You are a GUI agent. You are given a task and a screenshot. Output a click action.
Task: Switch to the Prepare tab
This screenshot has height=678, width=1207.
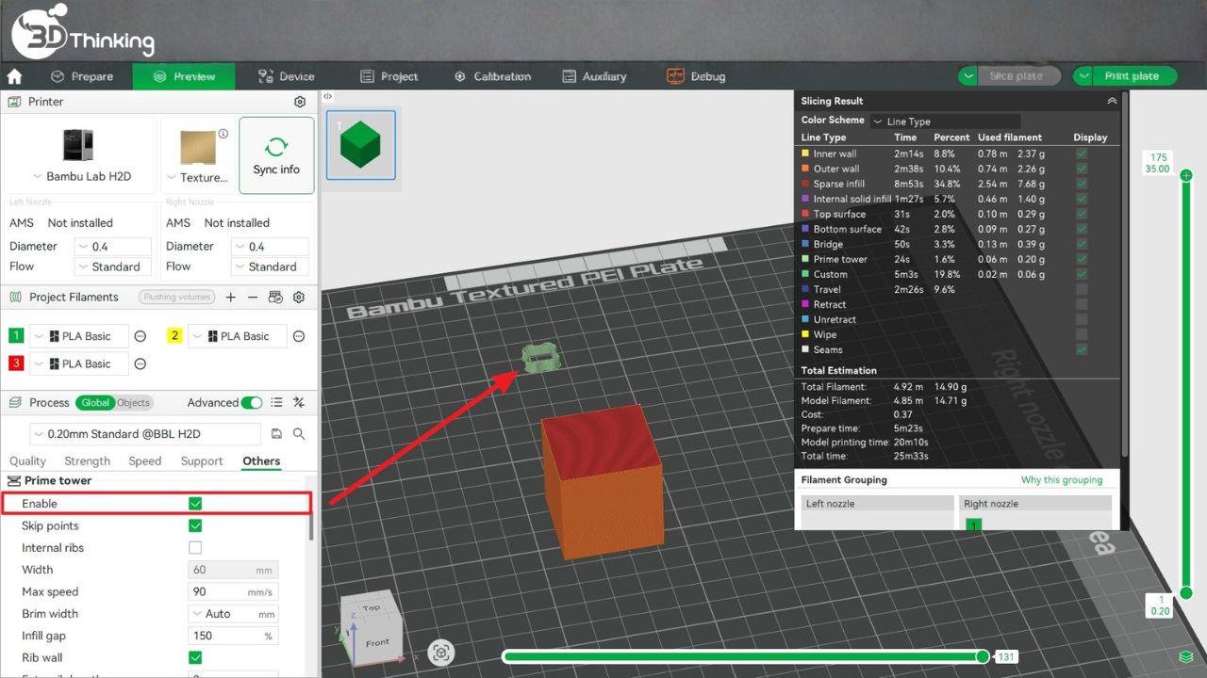(x=82, y=76)
